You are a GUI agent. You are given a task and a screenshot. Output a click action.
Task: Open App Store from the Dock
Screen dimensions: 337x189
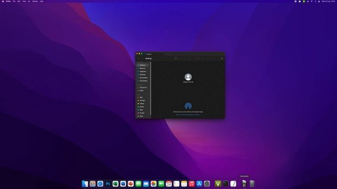(x=200, y=184)
